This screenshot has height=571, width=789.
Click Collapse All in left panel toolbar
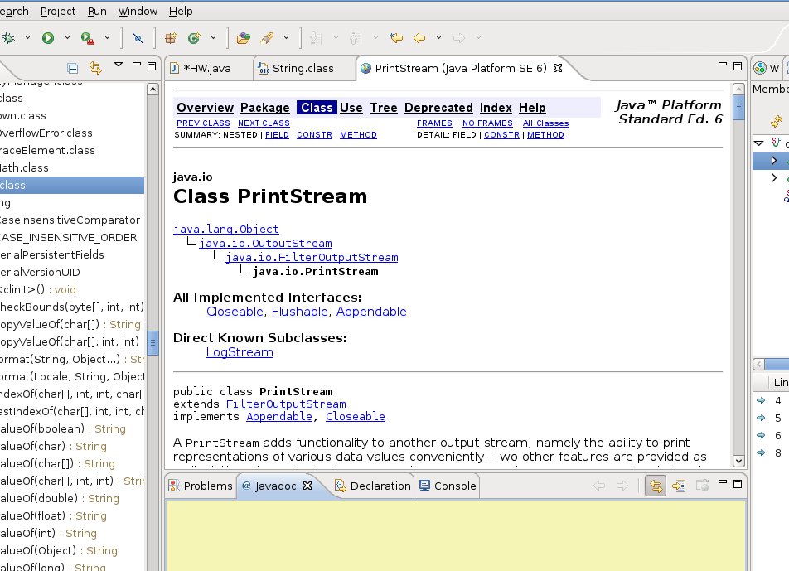[72, 68]
